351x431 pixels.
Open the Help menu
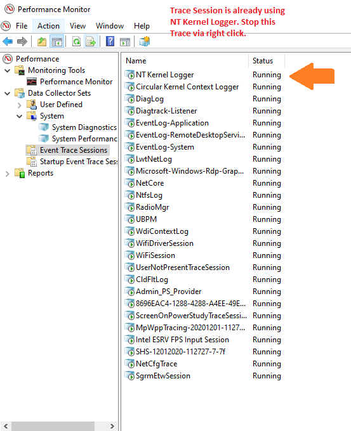(142, 26)
